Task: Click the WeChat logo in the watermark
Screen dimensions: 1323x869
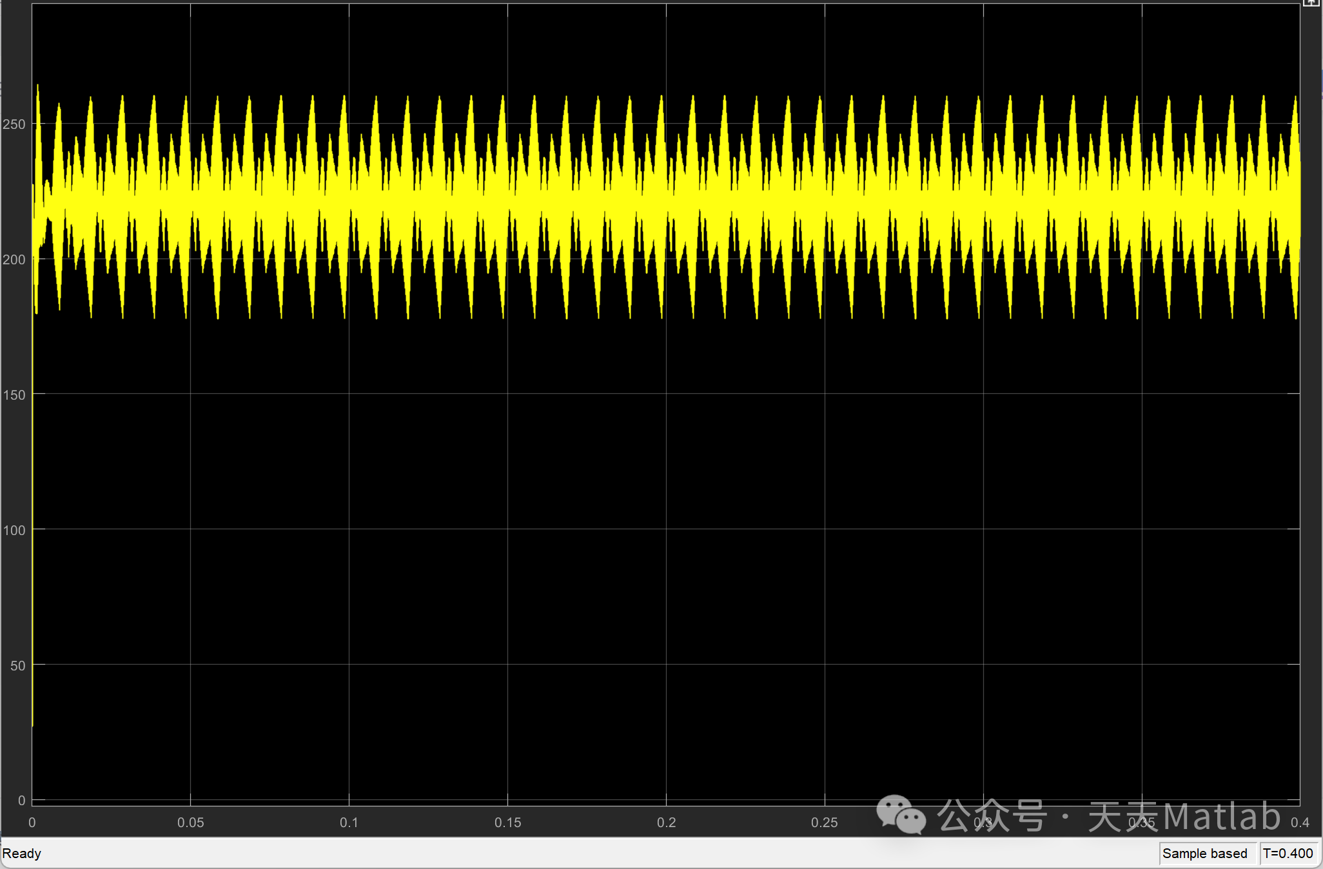Action: pos(901,814)
